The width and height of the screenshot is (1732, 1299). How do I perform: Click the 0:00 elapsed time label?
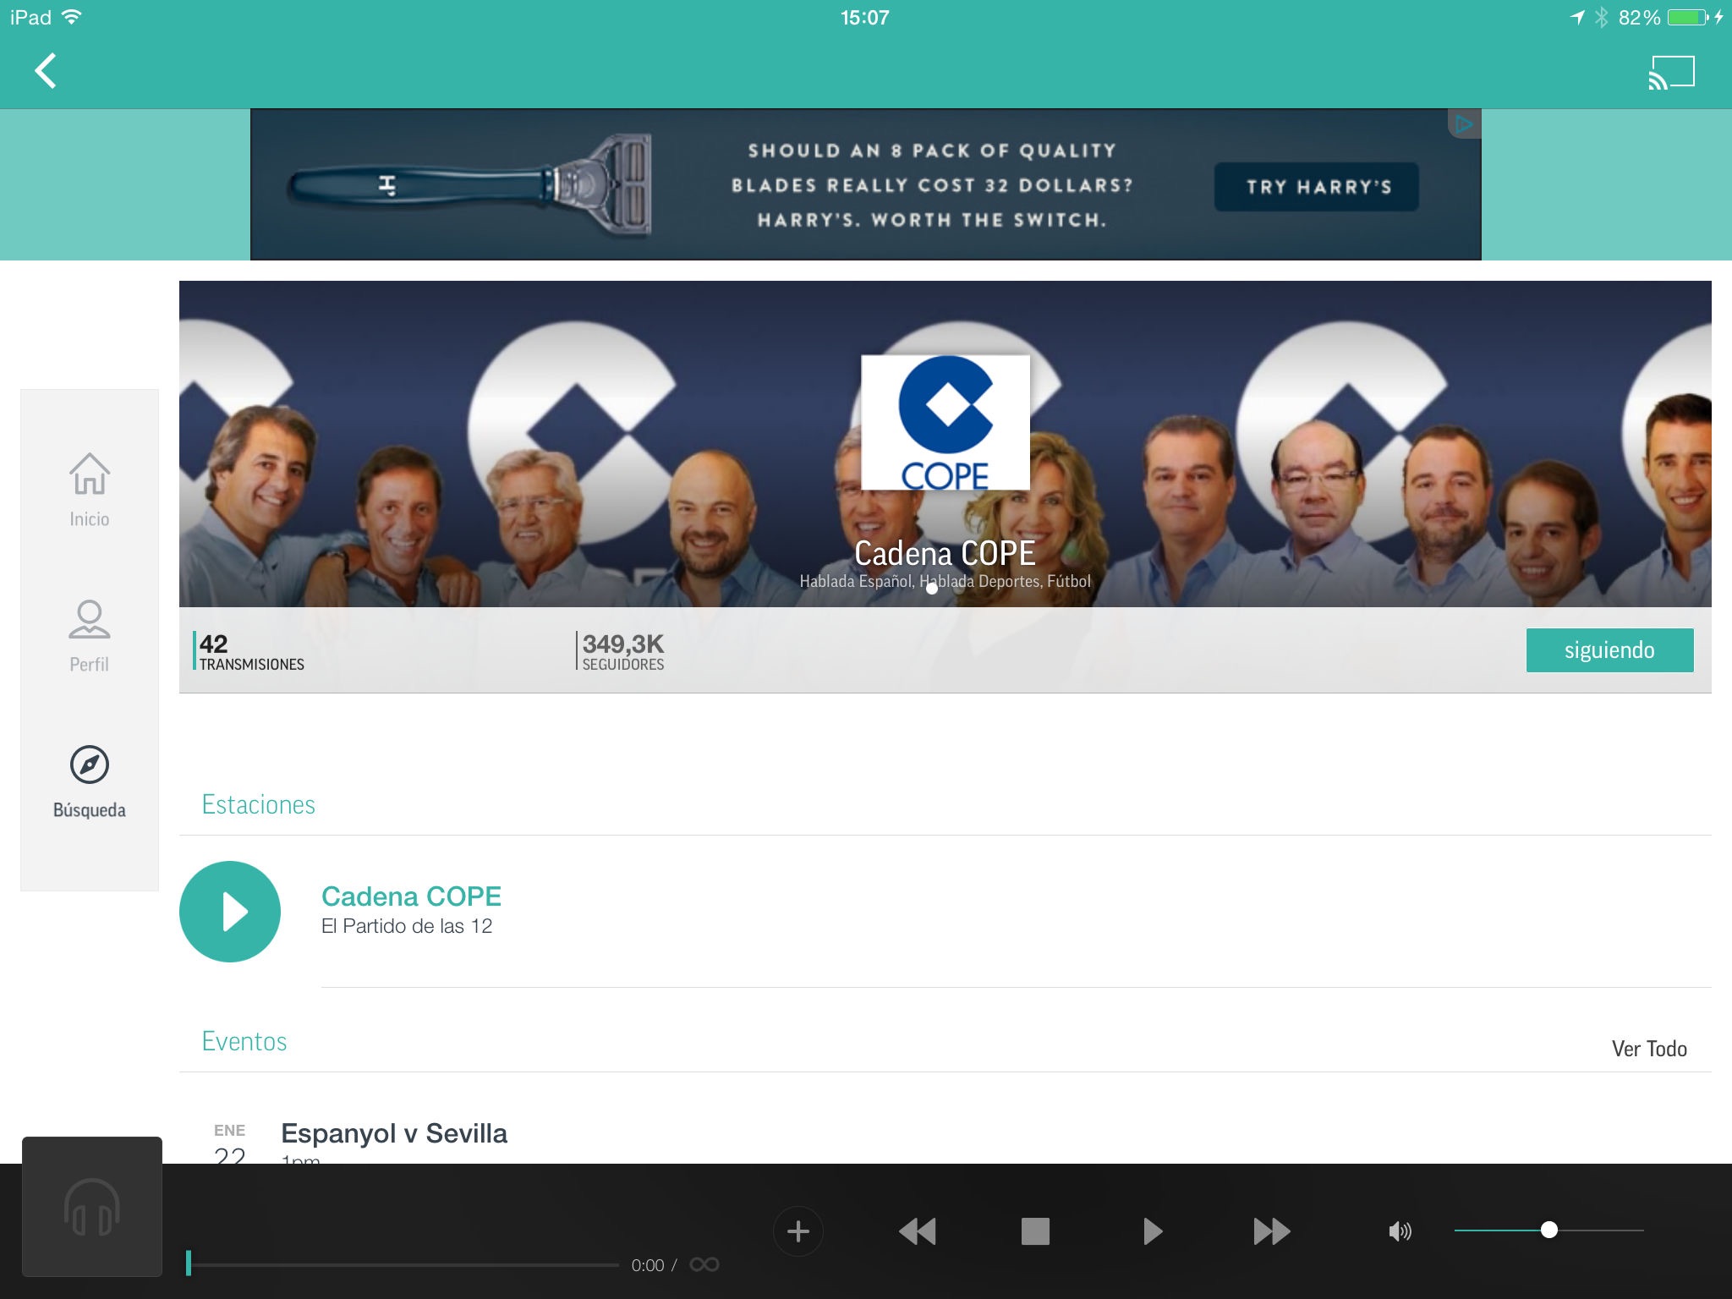pyautogui.click(x=647, y=1265)
